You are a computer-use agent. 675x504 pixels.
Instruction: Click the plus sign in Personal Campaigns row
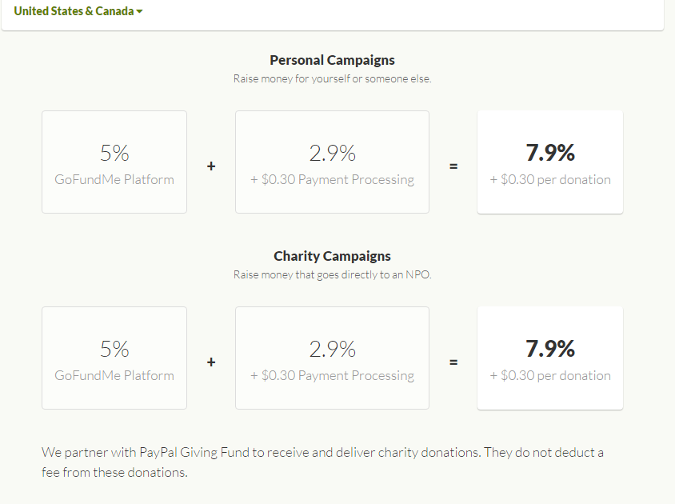(211, 166)
